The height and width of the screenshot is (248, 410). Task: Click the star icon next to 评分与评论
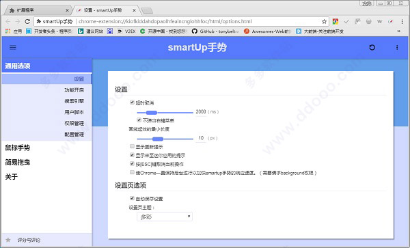pyautogui.click(x=8, y=240)
